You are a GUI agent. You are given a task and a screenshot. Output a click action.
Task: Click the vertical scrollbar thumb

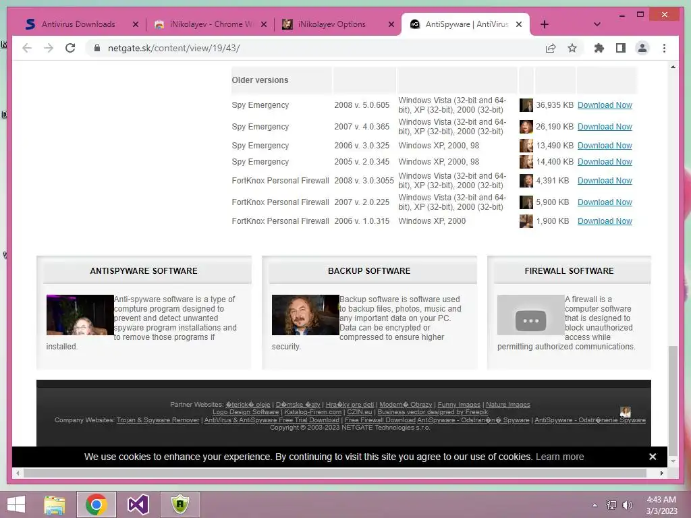(673, 401)
